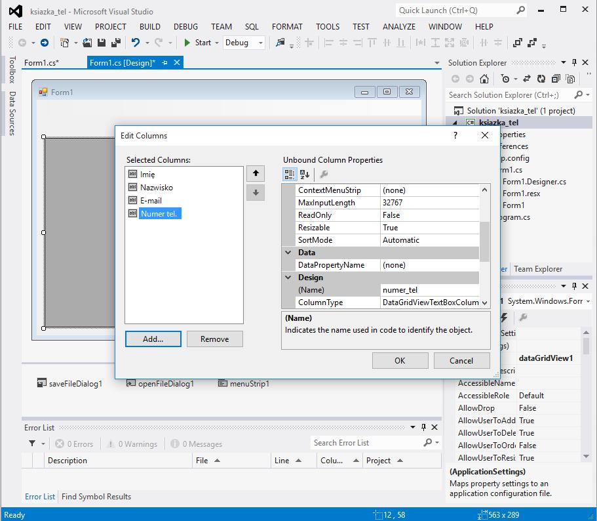Save the current file with the floppy icon

(x=102, y=43)
